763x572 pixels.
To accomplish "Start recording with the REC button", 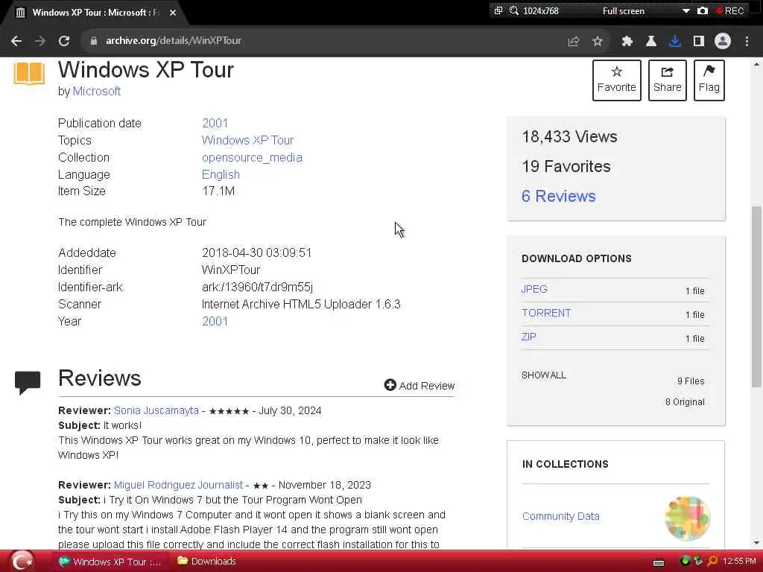I will [x=729, y=10].
